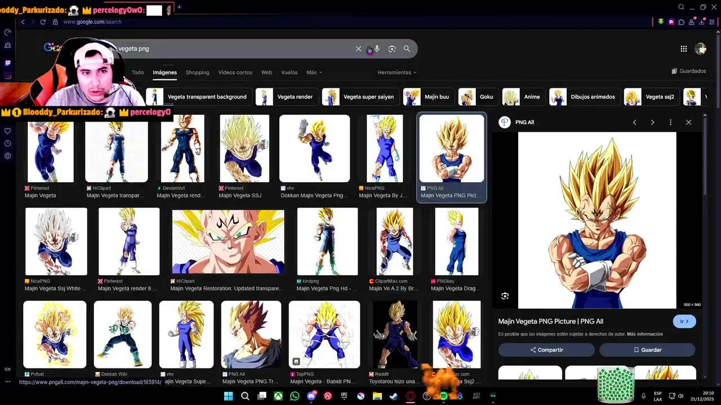Open Majin Vegeta - Babidi TopPNG thumbnail
721x405 pixels.
(324, 335)
